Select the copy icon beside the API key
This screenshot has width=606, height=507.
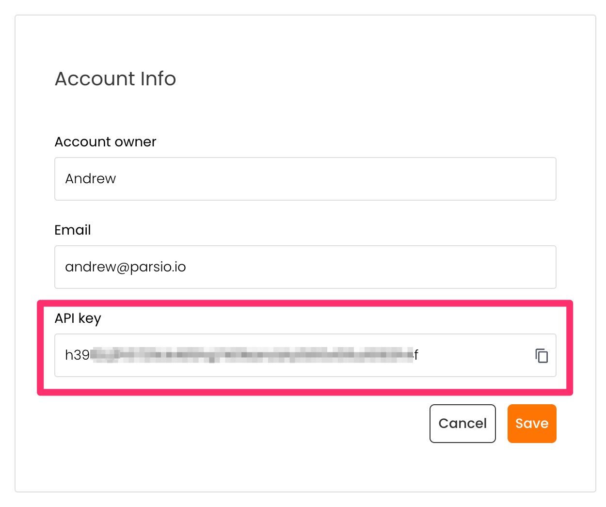click(542, 355)
